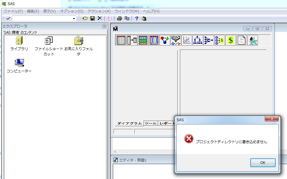
Task: Select the neural network node icon
Action: point(209,40)
